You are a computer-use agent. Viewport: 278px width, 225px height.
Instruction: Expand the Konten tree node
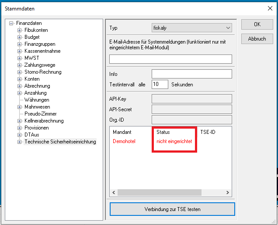19,79
